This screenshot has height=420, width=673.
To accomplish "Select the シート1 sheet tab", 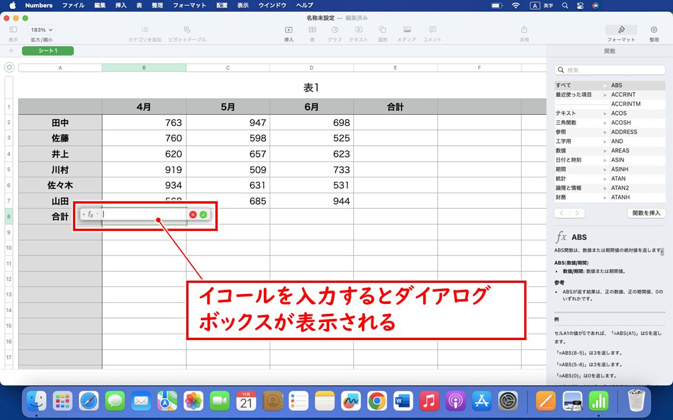I will [x=47, y=51].
